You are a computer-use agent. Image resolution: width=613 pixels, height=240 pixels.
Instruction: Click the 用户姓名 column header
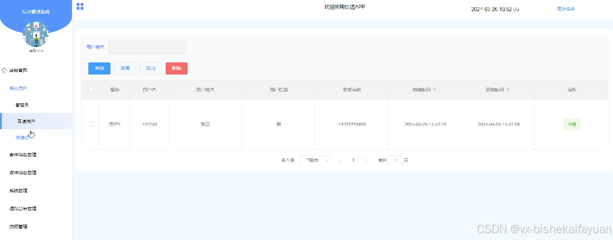(x=205, y=90)
